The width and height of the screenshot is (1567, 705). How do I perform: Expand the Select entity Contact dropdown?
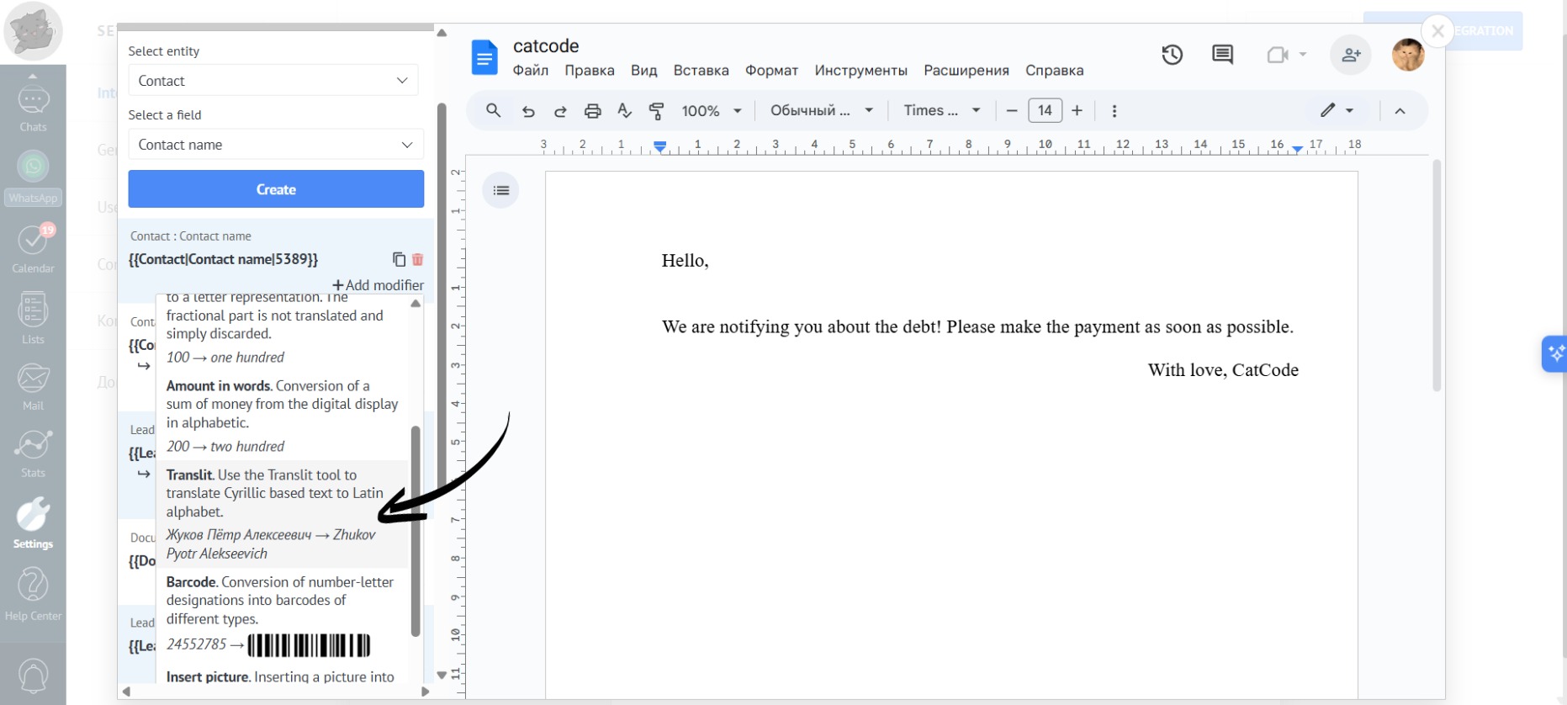click(x=273, y=81)
